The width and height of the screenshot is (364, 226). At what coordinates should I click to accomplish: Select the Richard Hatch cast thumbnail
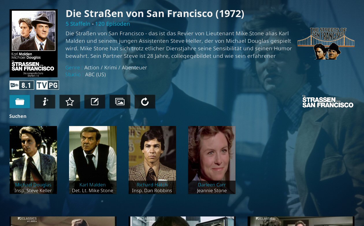coord(152,160)
